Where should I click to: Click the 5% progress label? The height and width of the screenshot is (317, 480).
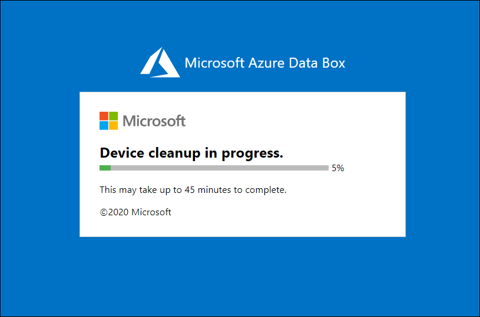pyautogui.click(x=338, y=168)
